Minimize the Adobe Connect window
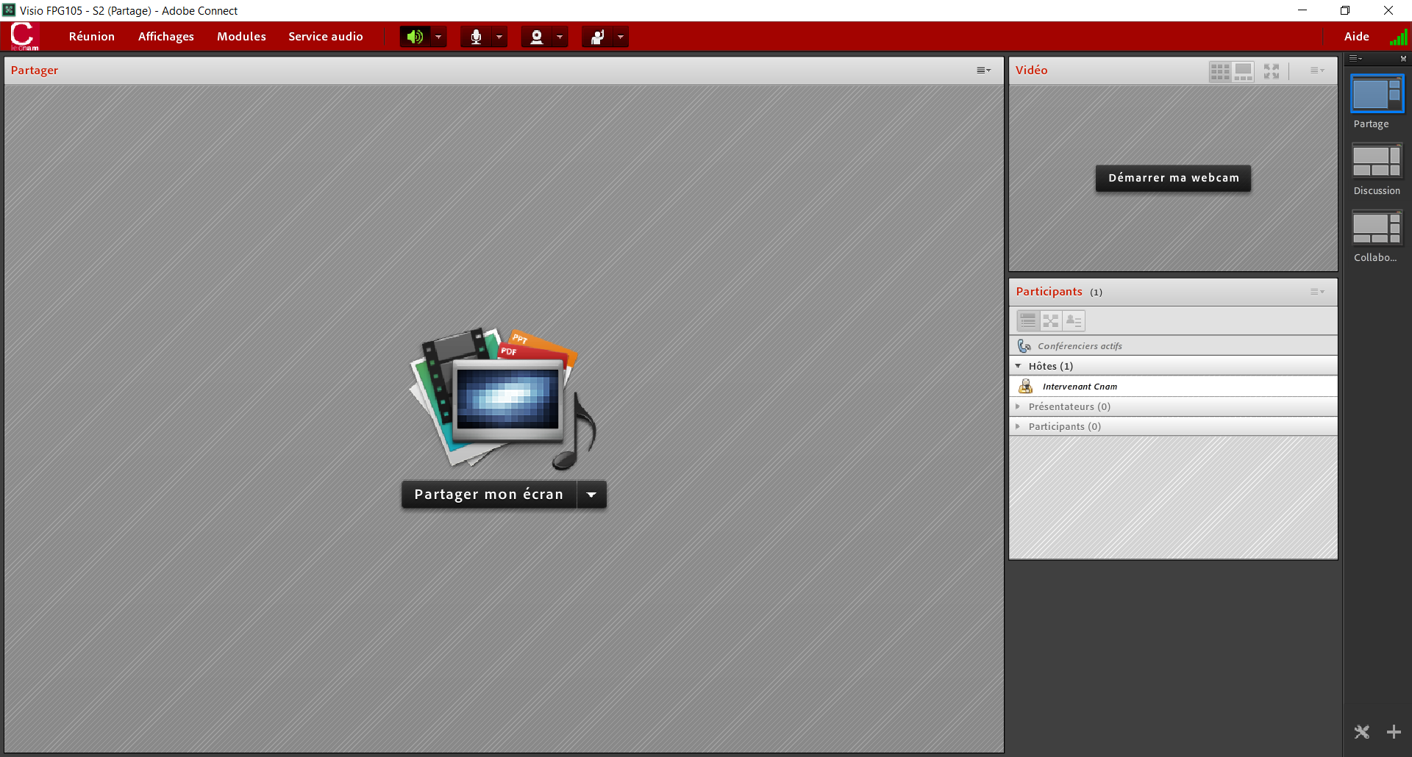 [1302, 10]
